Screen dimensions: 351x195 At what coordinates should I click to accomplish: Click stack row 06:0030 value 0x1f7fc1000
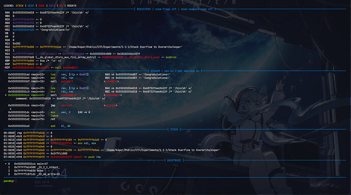[x=59, y=153]
